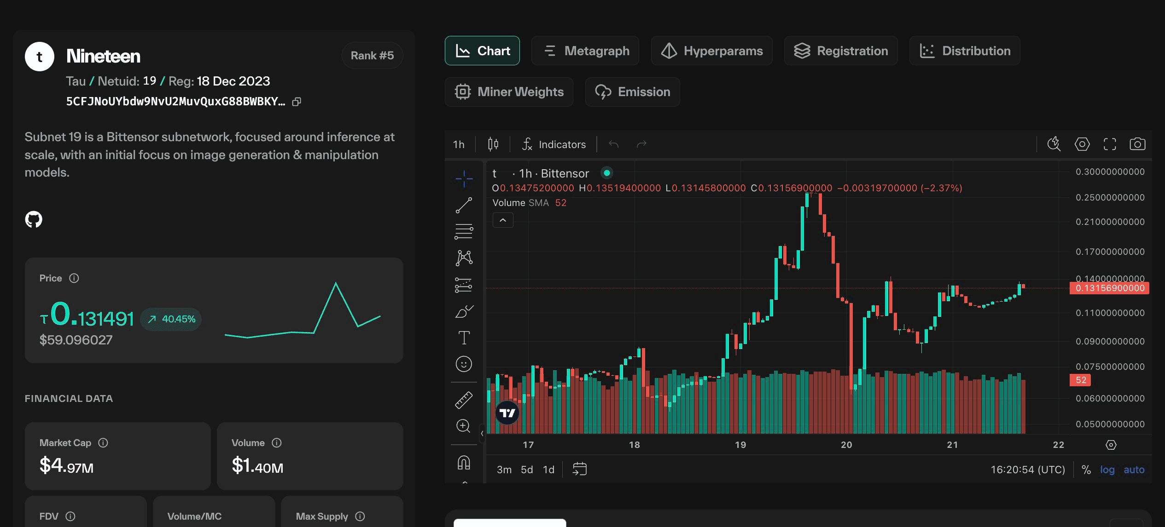This screenshot has height=527, width=1165.
Task: Show the Volume info icon
Action: pos(276,443)
